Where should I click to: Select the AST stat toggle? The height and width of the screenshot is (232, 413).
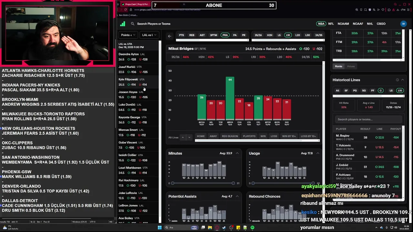[202, 35]
